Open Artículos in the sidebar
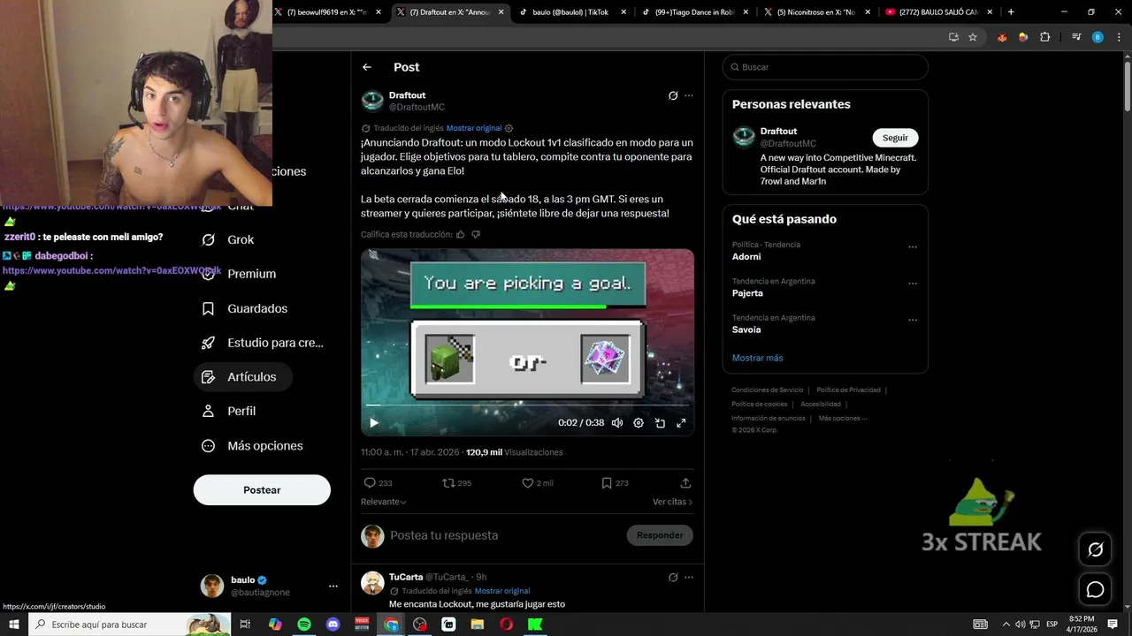Image resolution: width=1132 pixels, height=636 pixels. coord(243,377)
